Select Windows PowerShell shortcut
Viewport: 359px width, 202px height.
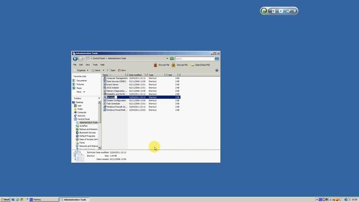coord(115,110)
